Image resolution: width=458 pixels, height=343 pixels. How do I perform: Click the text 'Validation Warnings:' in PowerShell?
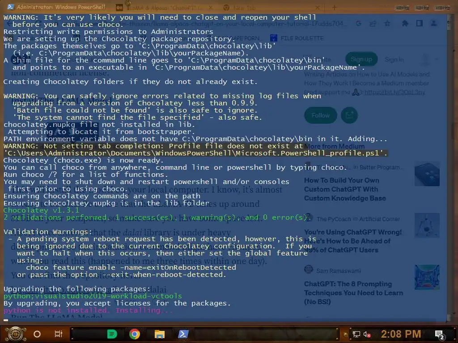click(47, 232)
